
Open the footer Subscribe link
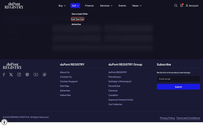click(x=65, y=95)
